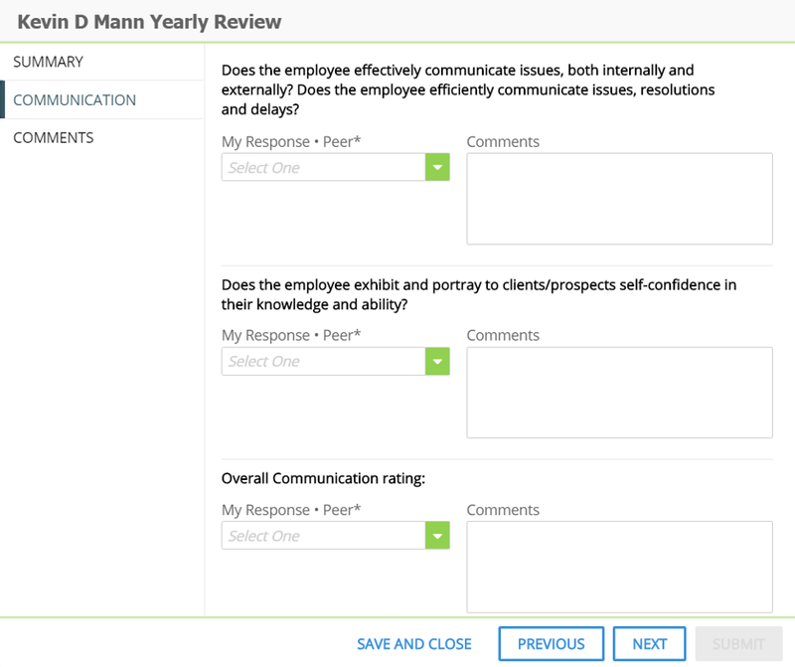The image size is (795, 667).
Task: Focus the Comments box for communicate issues question
Action: tap(619, 199)
